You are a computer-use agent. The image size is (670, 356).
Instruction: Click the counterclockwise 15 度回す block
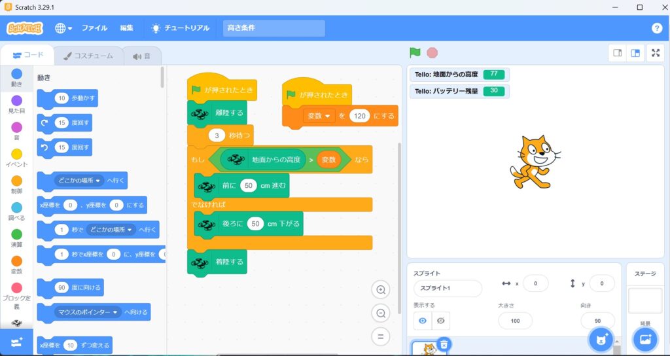65,147
